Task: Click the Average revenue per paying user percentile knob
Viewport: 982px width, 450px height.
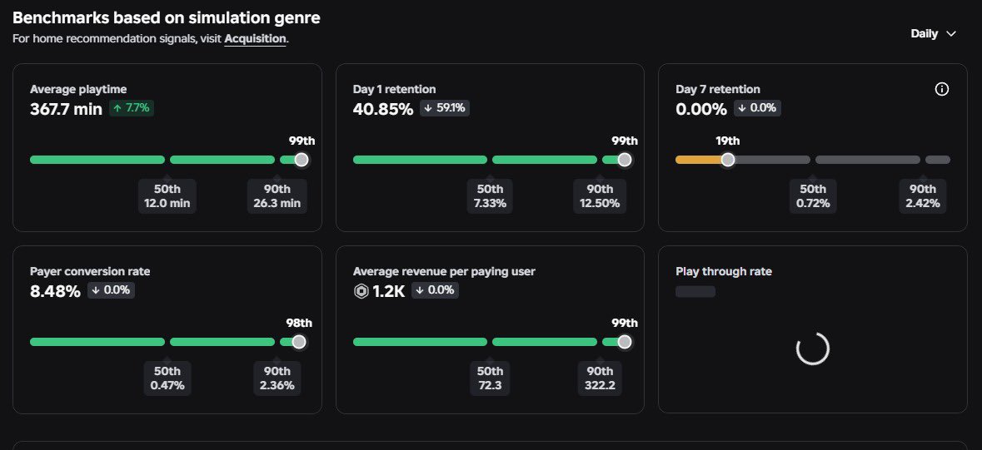Action: coord(624,342)
